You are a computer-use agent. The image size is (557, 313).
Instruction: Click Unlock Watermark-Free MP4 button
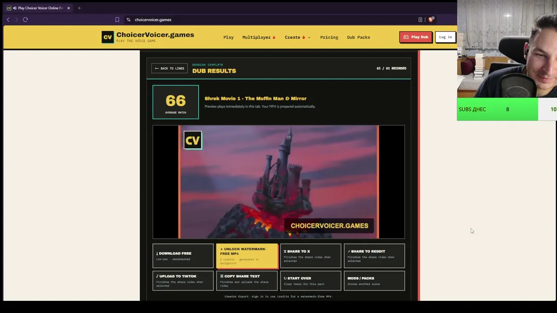[247, 256]
